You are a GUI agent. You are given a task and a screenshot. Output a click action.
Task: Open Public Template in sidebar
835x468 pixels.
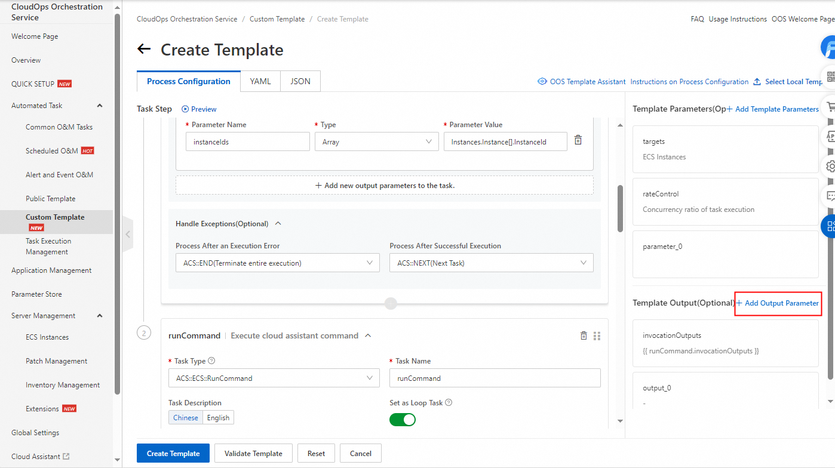[51, 199]
